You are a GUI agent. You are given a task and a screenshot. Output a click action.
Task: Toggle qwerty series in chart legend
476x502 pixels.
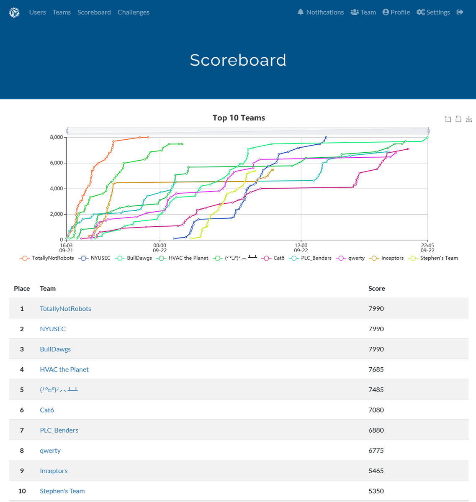click(x=350, y=258)
